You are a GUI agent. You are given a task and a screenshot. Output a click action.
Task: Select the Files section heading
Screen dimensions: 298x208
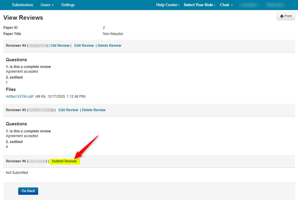[x=11, y=89]
